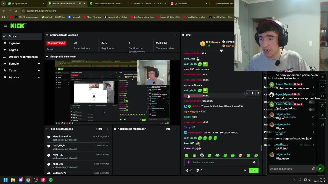The image size is (328, 184).
Task: Open the Logros page
Action: (22, 50)
